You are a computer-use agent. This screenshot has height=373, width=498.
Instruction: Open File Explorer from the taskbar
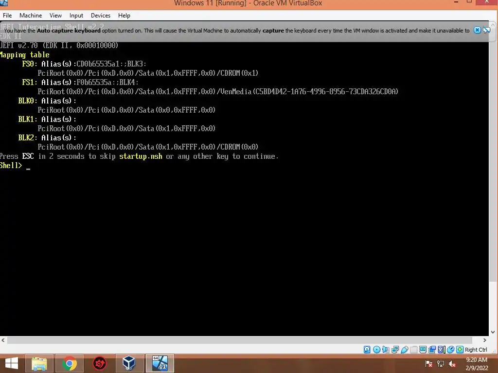tap(39, 363)
